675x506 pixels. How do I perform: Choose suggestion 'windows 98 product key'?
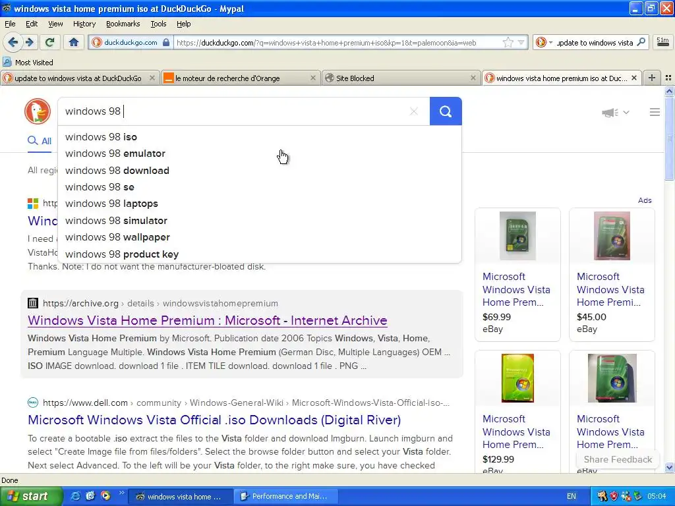pyautogui.click(x=260, y=254)
